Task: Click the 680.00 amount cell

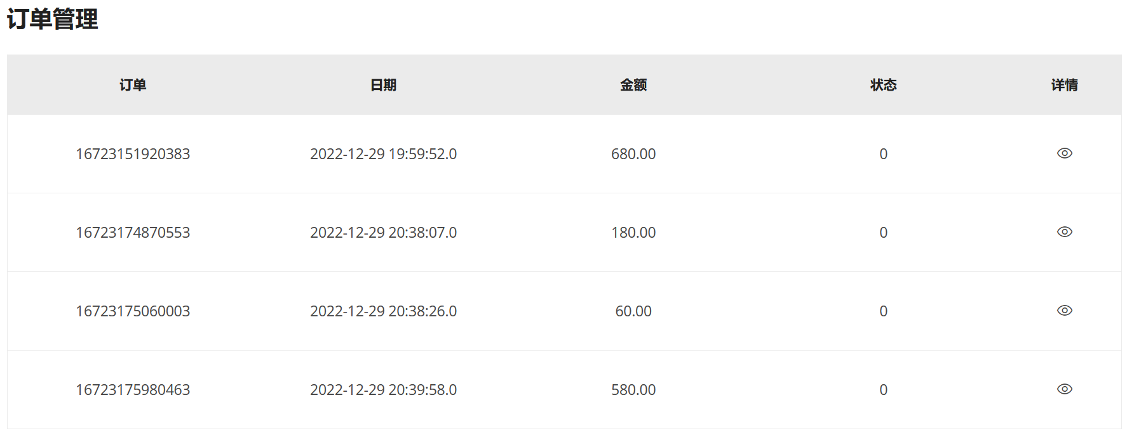Action: tap(633, 154)
